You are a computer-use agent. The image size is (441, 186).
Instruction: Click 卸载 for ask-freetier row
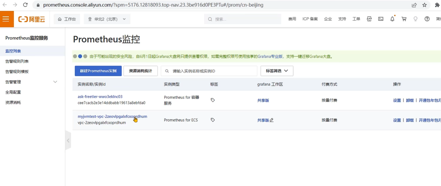(410, 100)
